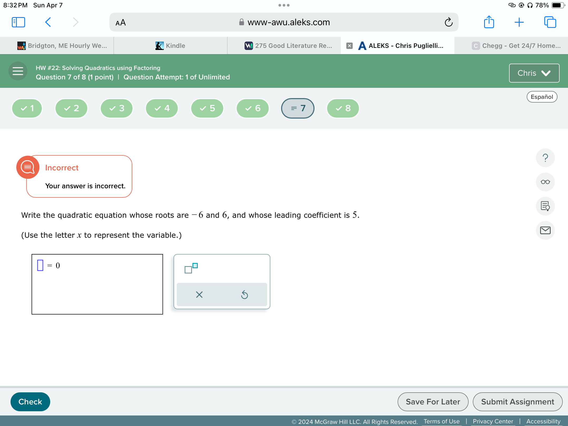Image resolution: width=568 pixels, height=426 pixels.
Task: Jump to question 3
Action: click(116, 108)
